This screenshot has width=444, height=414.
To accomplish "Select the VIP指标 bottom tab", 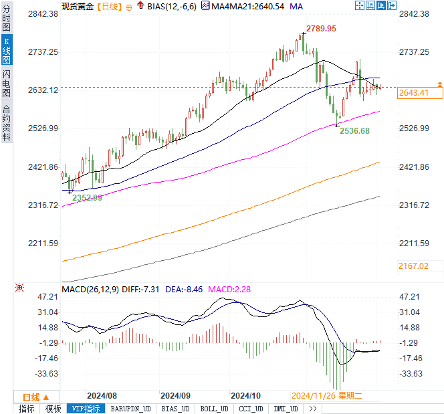I will click(x=85, y=409).
